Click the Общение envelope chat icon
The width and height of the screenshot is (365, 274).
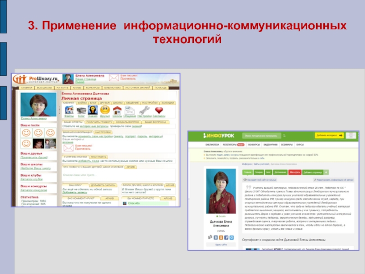tap(130, 110)
